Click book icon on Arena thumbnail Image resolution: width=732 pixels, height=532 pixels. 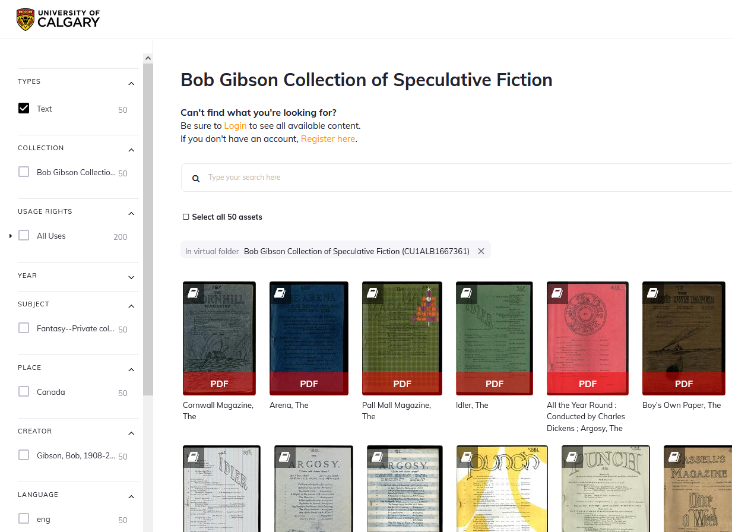[280, 293]
